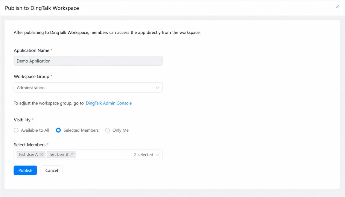Close the Publish to DingTalk Workspace dialog

337,7
